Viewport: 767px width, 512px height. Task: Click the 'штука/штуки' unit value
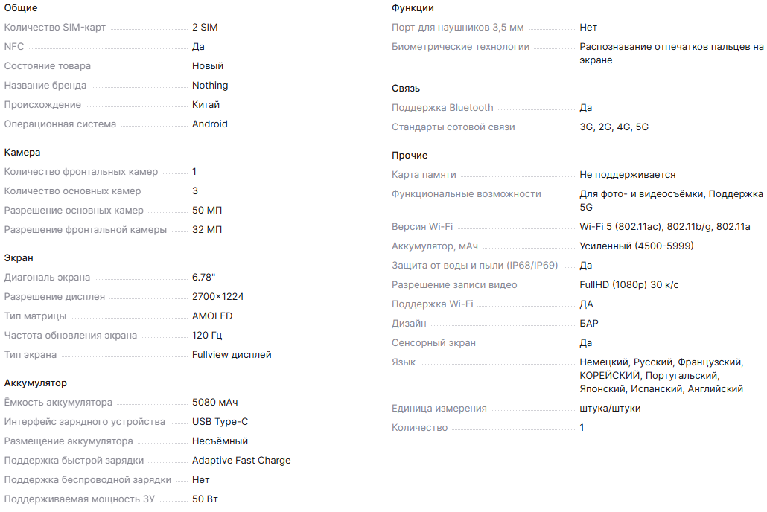coord(611,409)
